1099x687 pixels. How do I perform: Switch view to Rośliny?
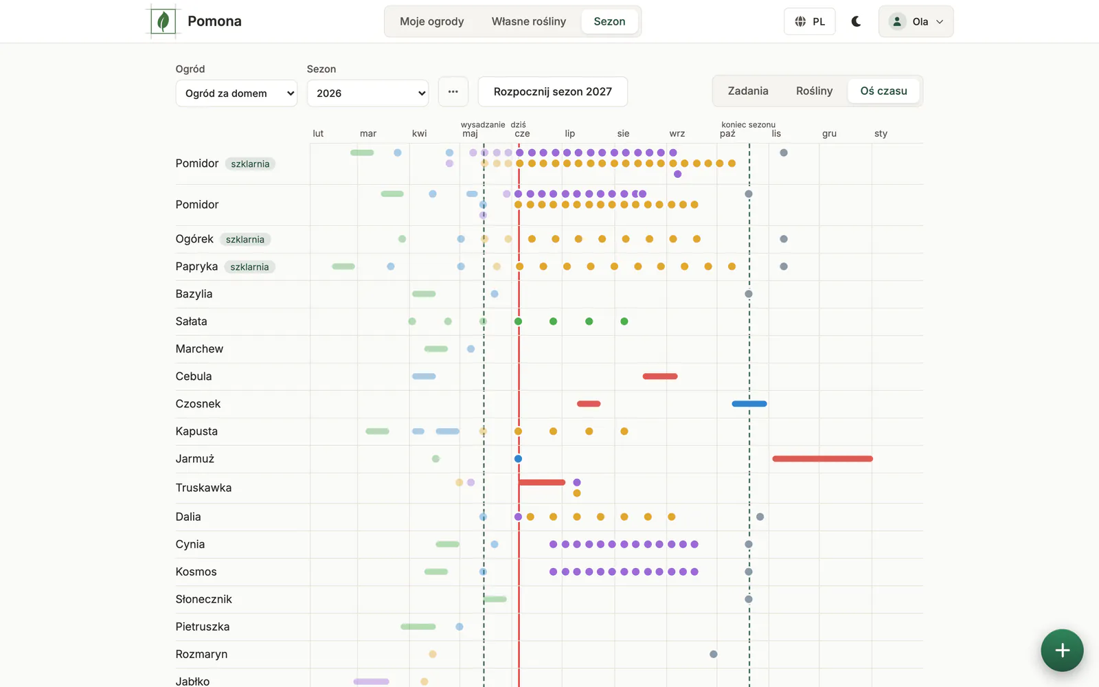[814, 91]
